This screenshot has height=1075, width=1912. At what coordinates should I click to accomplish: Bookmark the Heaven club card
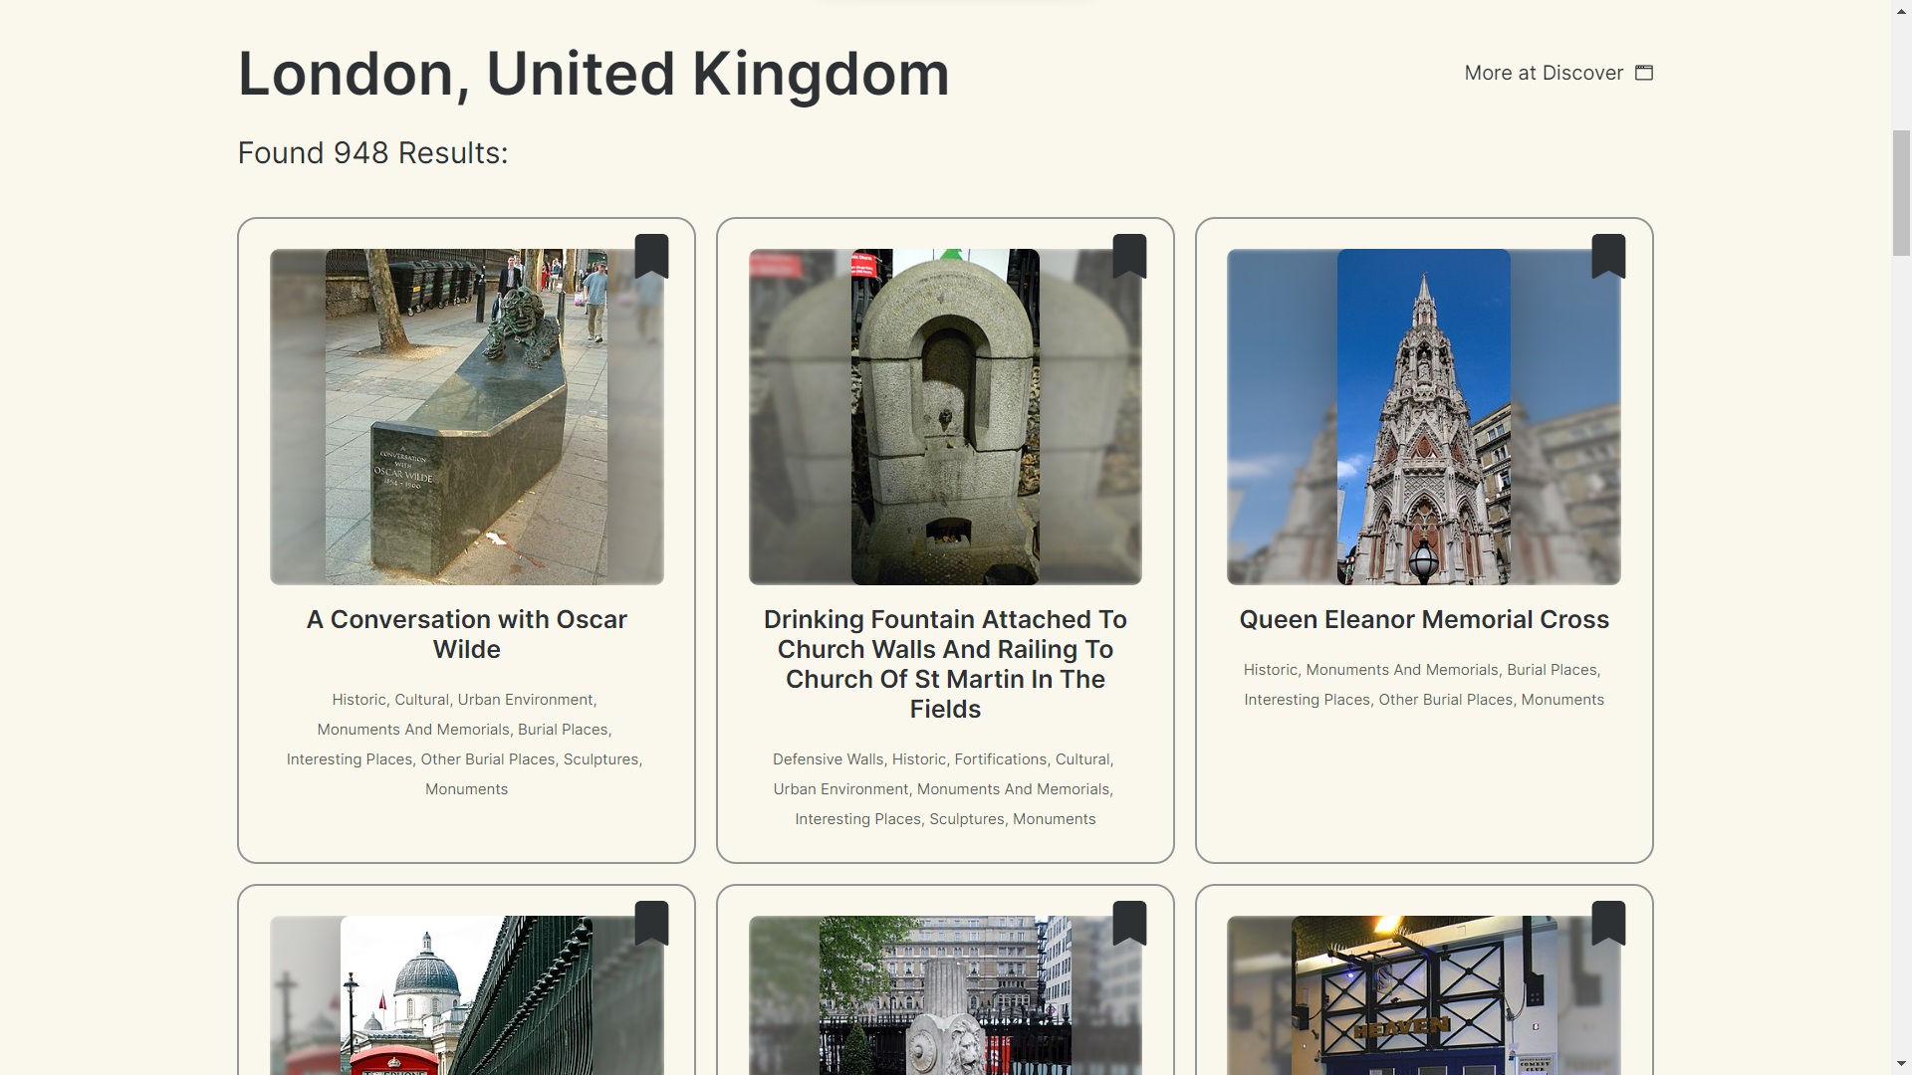1610,923
